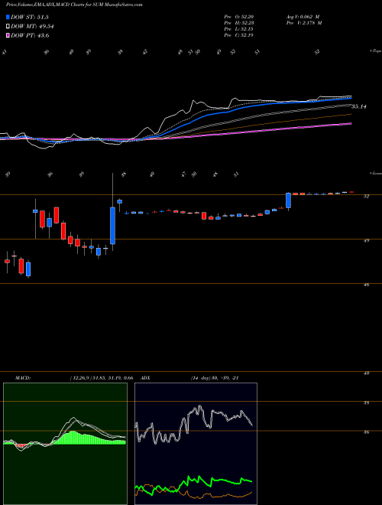382x505 pixels.
Task: Click the blue breakout candle reaching 52
Action: click(289, 200)
